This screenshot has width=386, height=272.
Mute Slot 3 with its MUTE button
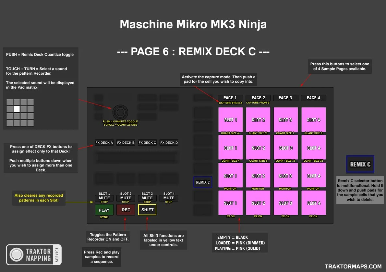click(147, 198)
